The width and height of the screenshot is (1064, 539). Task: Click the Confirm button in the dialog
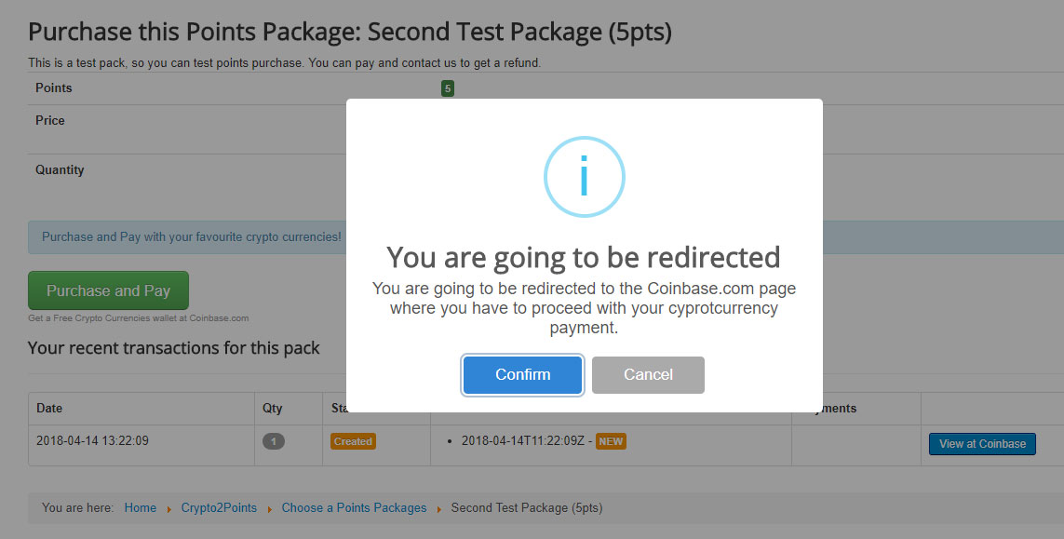[x=522, y=375]
